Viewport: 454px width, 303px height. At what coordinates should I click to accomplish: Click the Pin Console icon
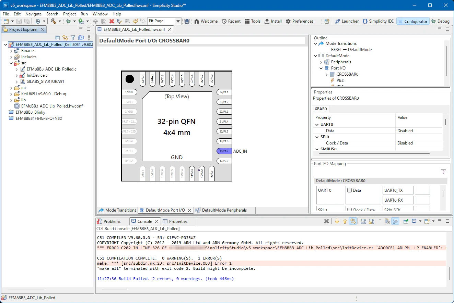click(x=406, y=222)
